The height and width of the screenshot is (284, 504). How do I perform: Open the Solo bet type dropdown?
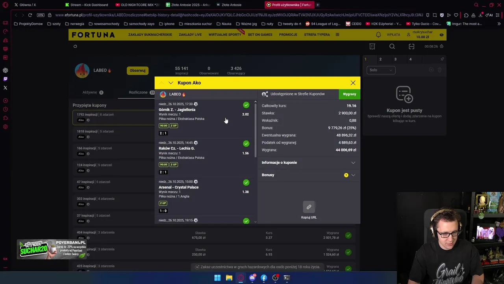click(381, 70)
